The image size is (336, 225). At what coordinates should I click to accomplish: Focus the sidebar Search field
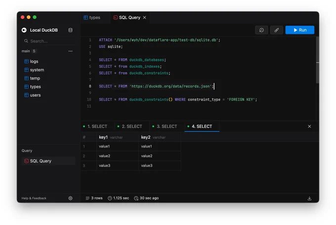(x=49, y=41)
